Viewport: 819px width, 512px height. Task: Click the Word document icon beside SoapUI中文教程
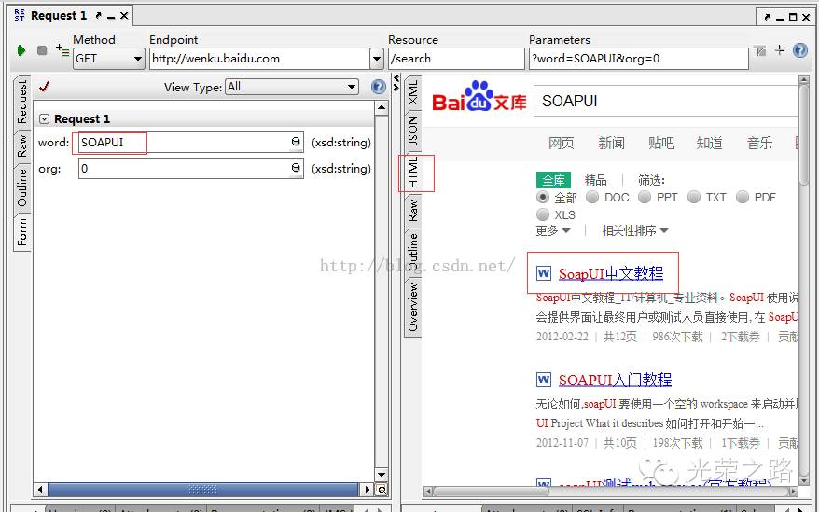(543, 273)
